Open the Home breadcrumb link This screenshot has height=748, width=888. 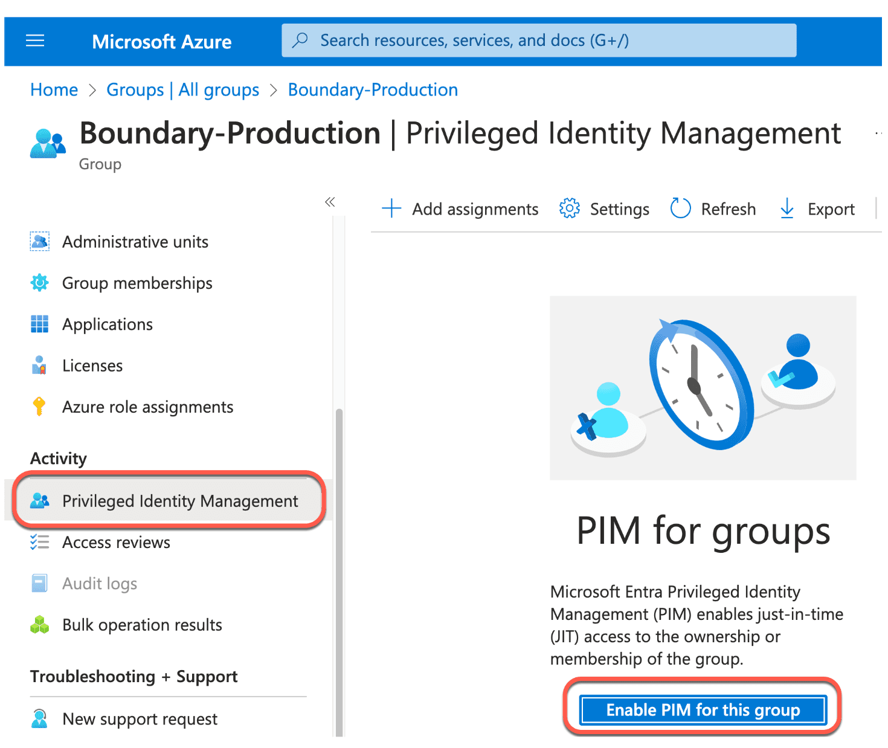[x=54, y=90]
